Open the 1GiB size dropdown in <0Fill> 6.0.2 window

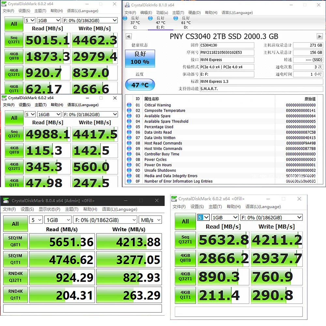point(225,217)
